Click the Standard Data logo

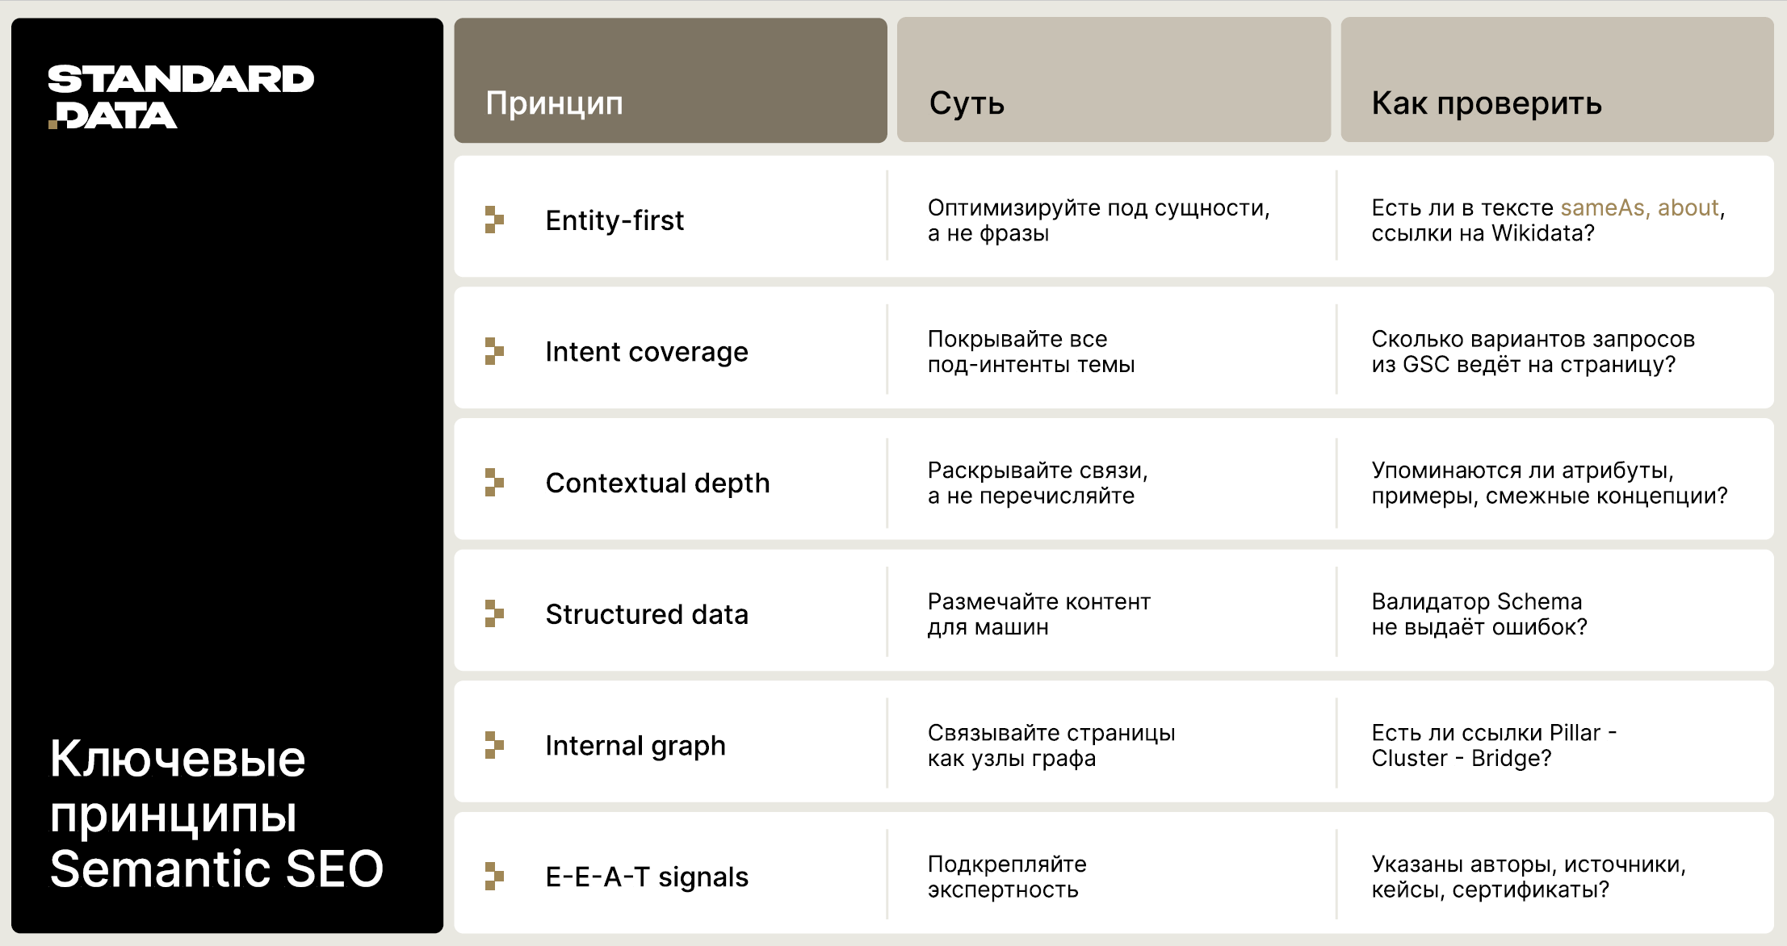(x=181, y=97)
